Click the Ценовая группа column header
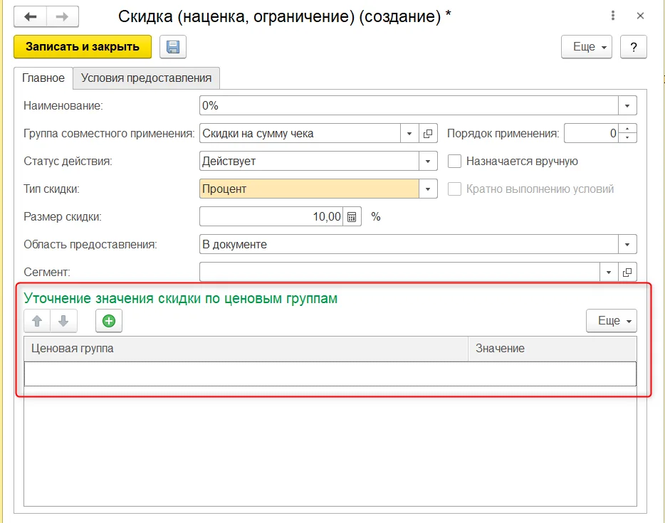Screen dimensions: 665x523 [x=246, y=349]
